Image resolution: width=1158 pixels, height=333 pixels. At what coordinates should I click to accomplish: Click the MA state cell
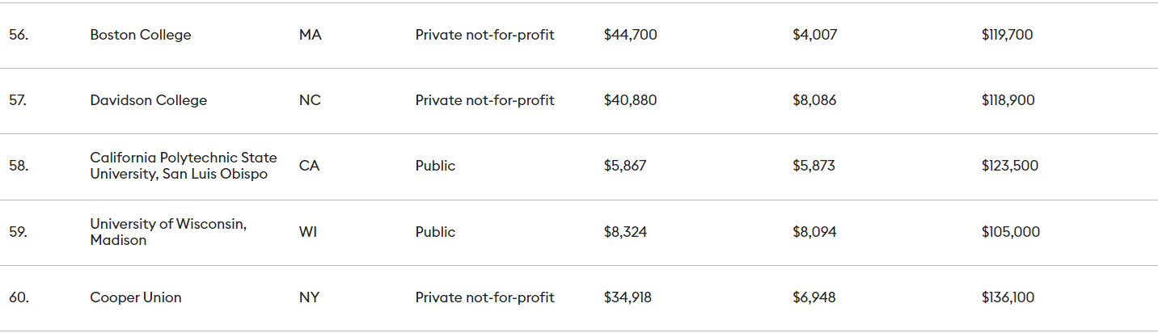[x=310, y=35]
